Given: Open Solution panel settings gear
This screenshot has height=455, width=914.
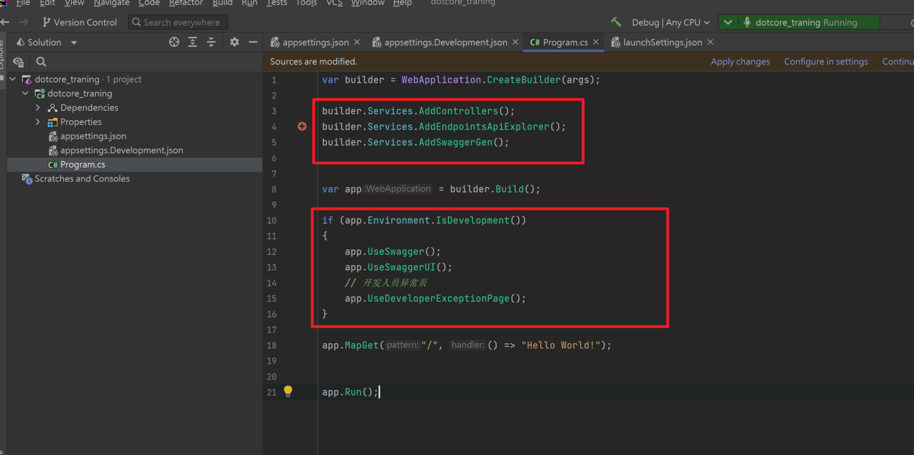Looking at the screenshot, I should tap(235, 42).
